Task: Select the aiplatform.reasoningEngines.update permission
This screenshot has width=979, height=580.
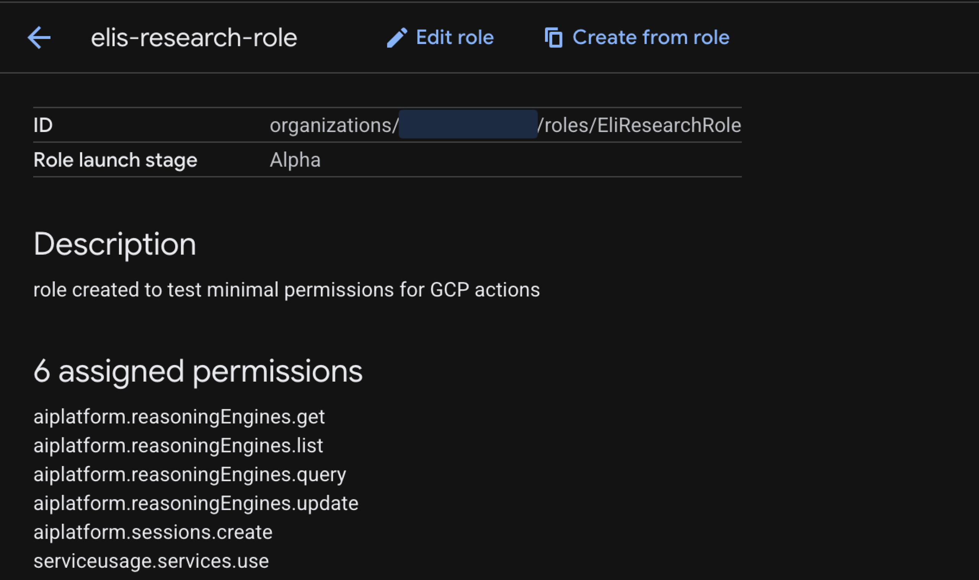Action: (196, 503)
